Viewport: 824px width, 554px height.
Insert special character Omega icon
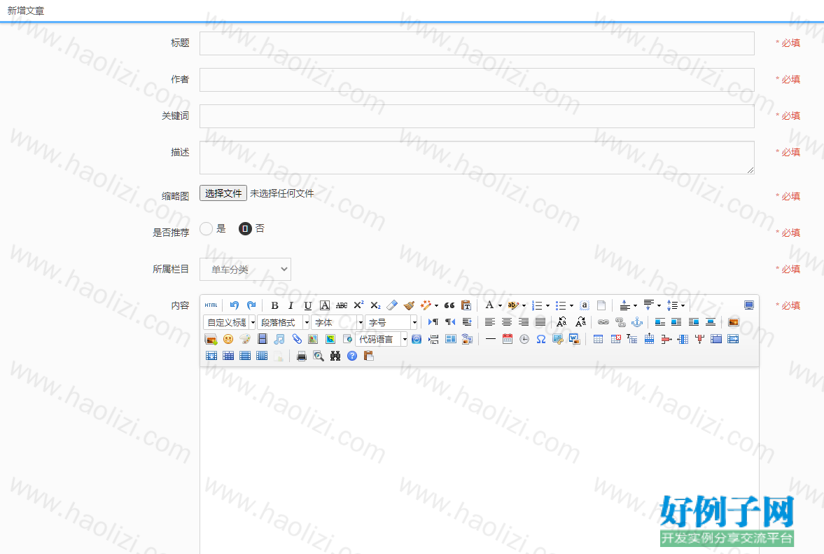[x=541, y=339]
